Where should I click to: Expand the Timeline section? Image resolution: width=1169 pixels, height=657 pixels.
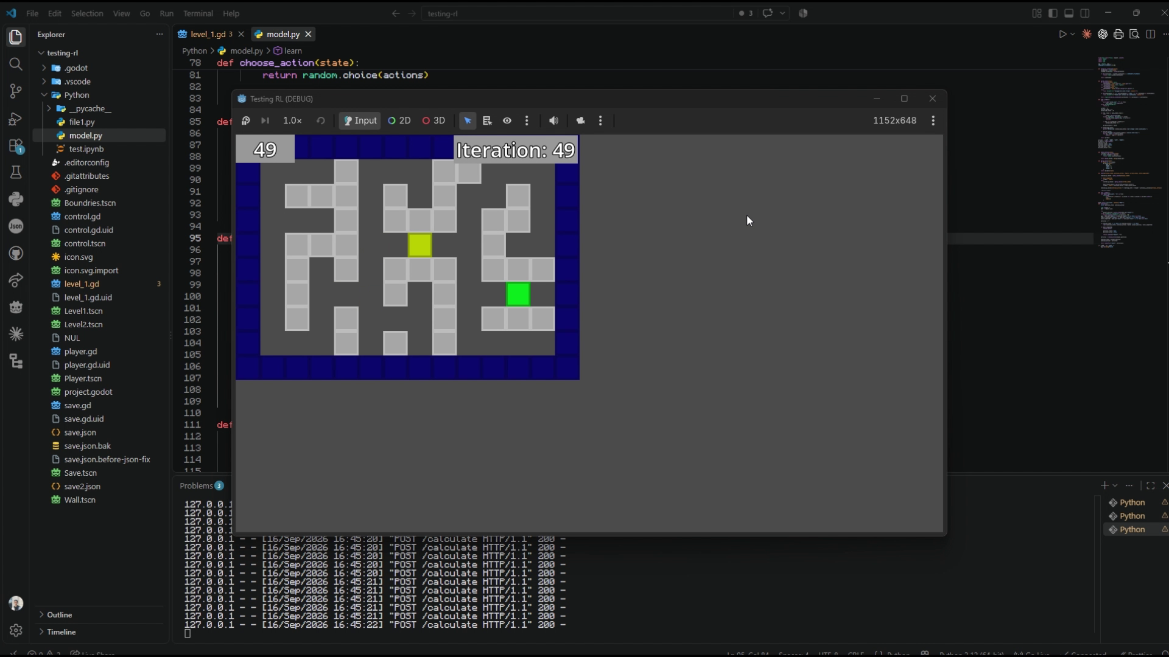coord(61,632)
